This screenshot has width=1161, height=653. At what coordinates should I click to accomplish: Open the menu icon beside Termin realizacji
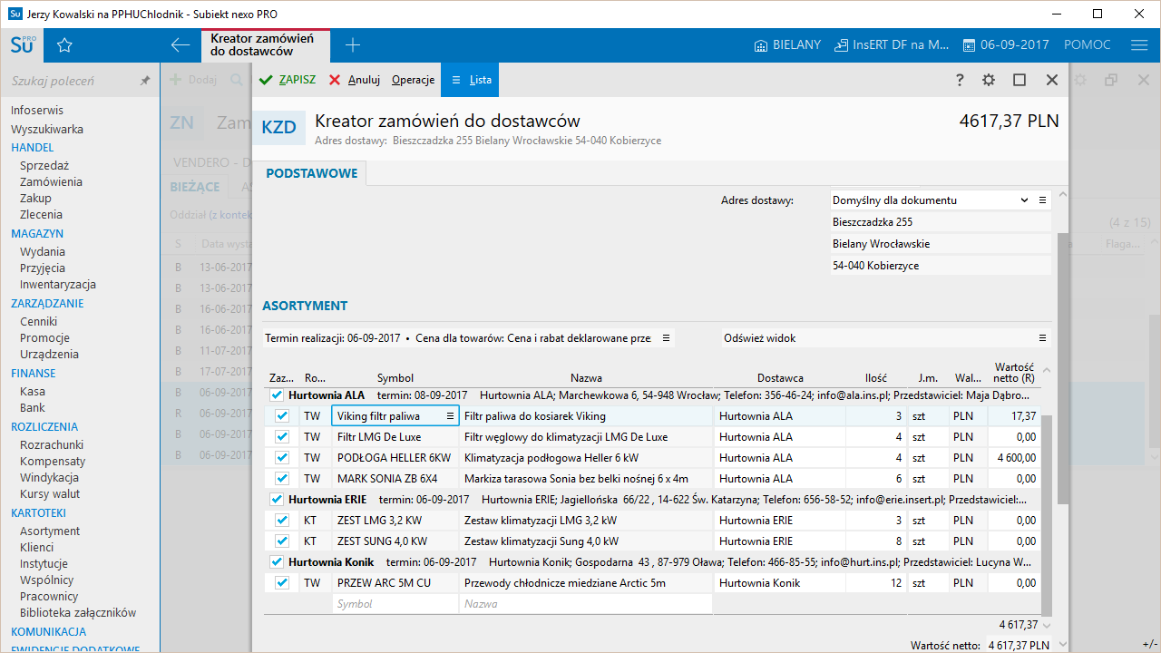666,337
